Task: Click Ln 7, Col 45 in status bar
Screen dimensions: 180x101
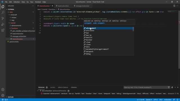Action: coord(141,100)
